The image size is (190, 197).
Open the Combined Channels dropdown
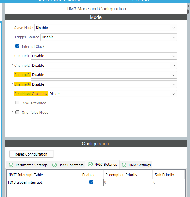pos(112,94)
